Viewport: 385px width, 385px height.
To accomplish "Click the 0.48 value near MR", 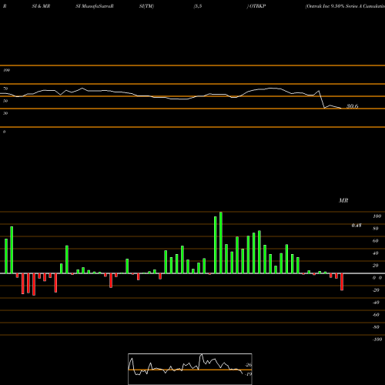I will tap(357, 226).
